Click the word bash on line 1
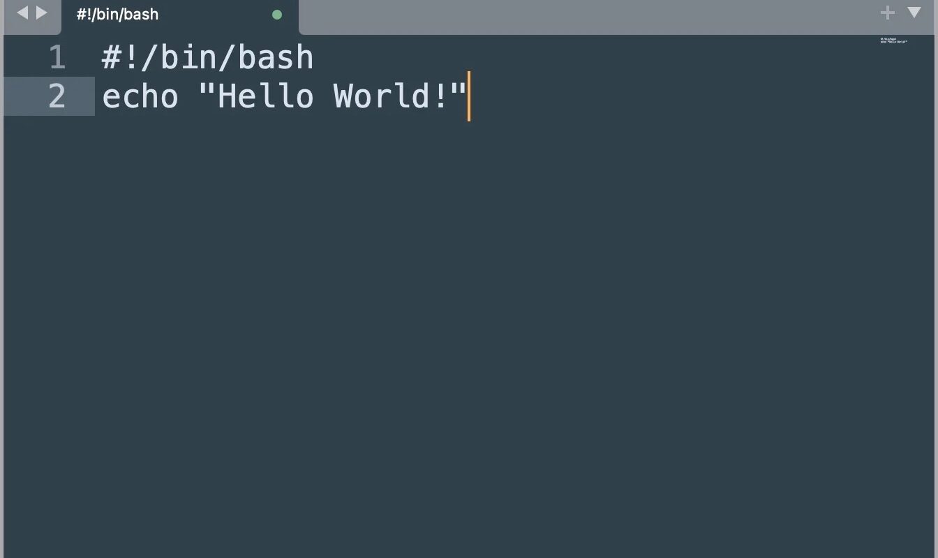The width and height of the screenshot is (938, 558). pyautogui.click(x=276, y=58)
